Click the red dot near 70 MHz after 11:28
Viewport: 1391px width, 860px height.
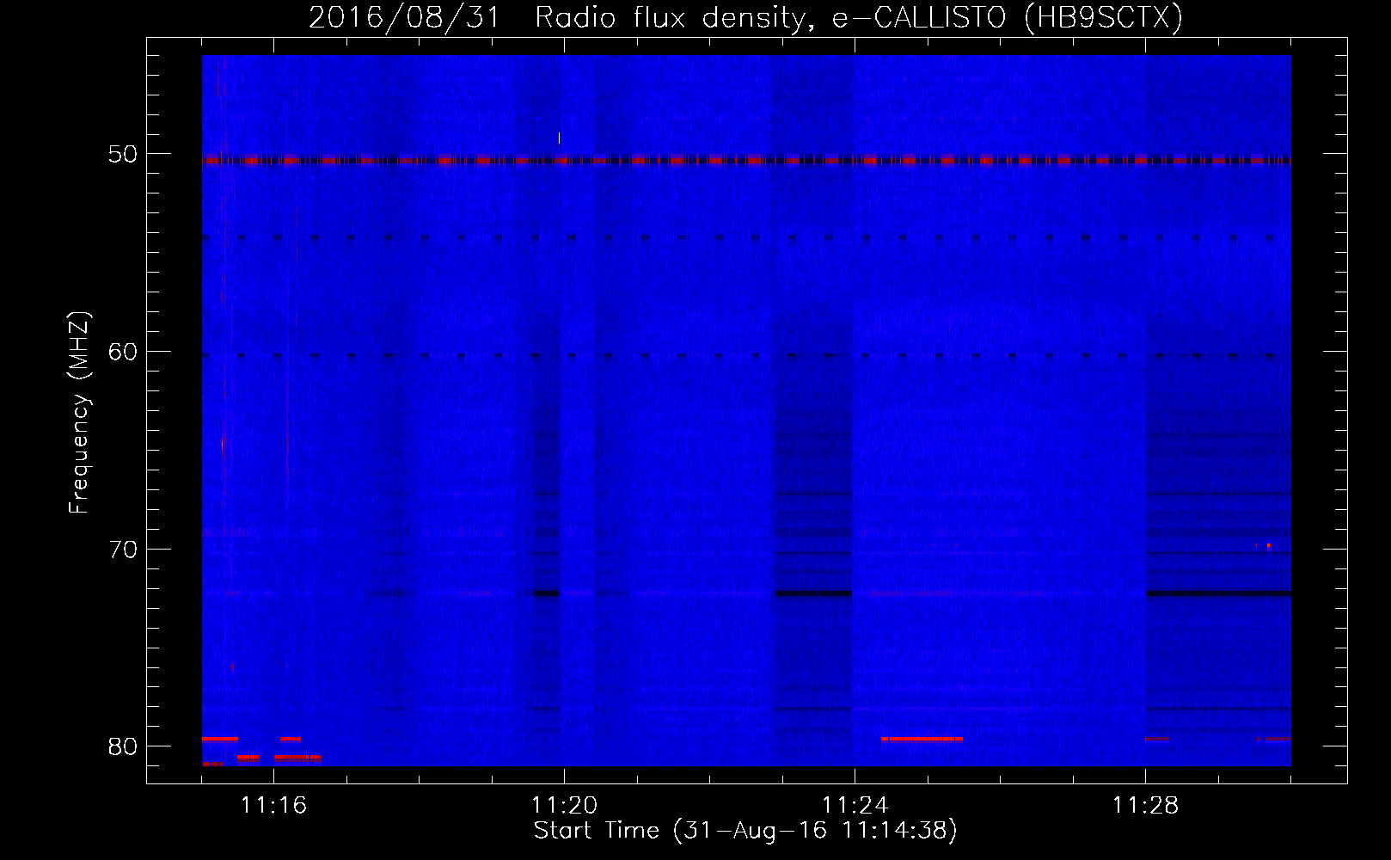[x=1268, y=545]
